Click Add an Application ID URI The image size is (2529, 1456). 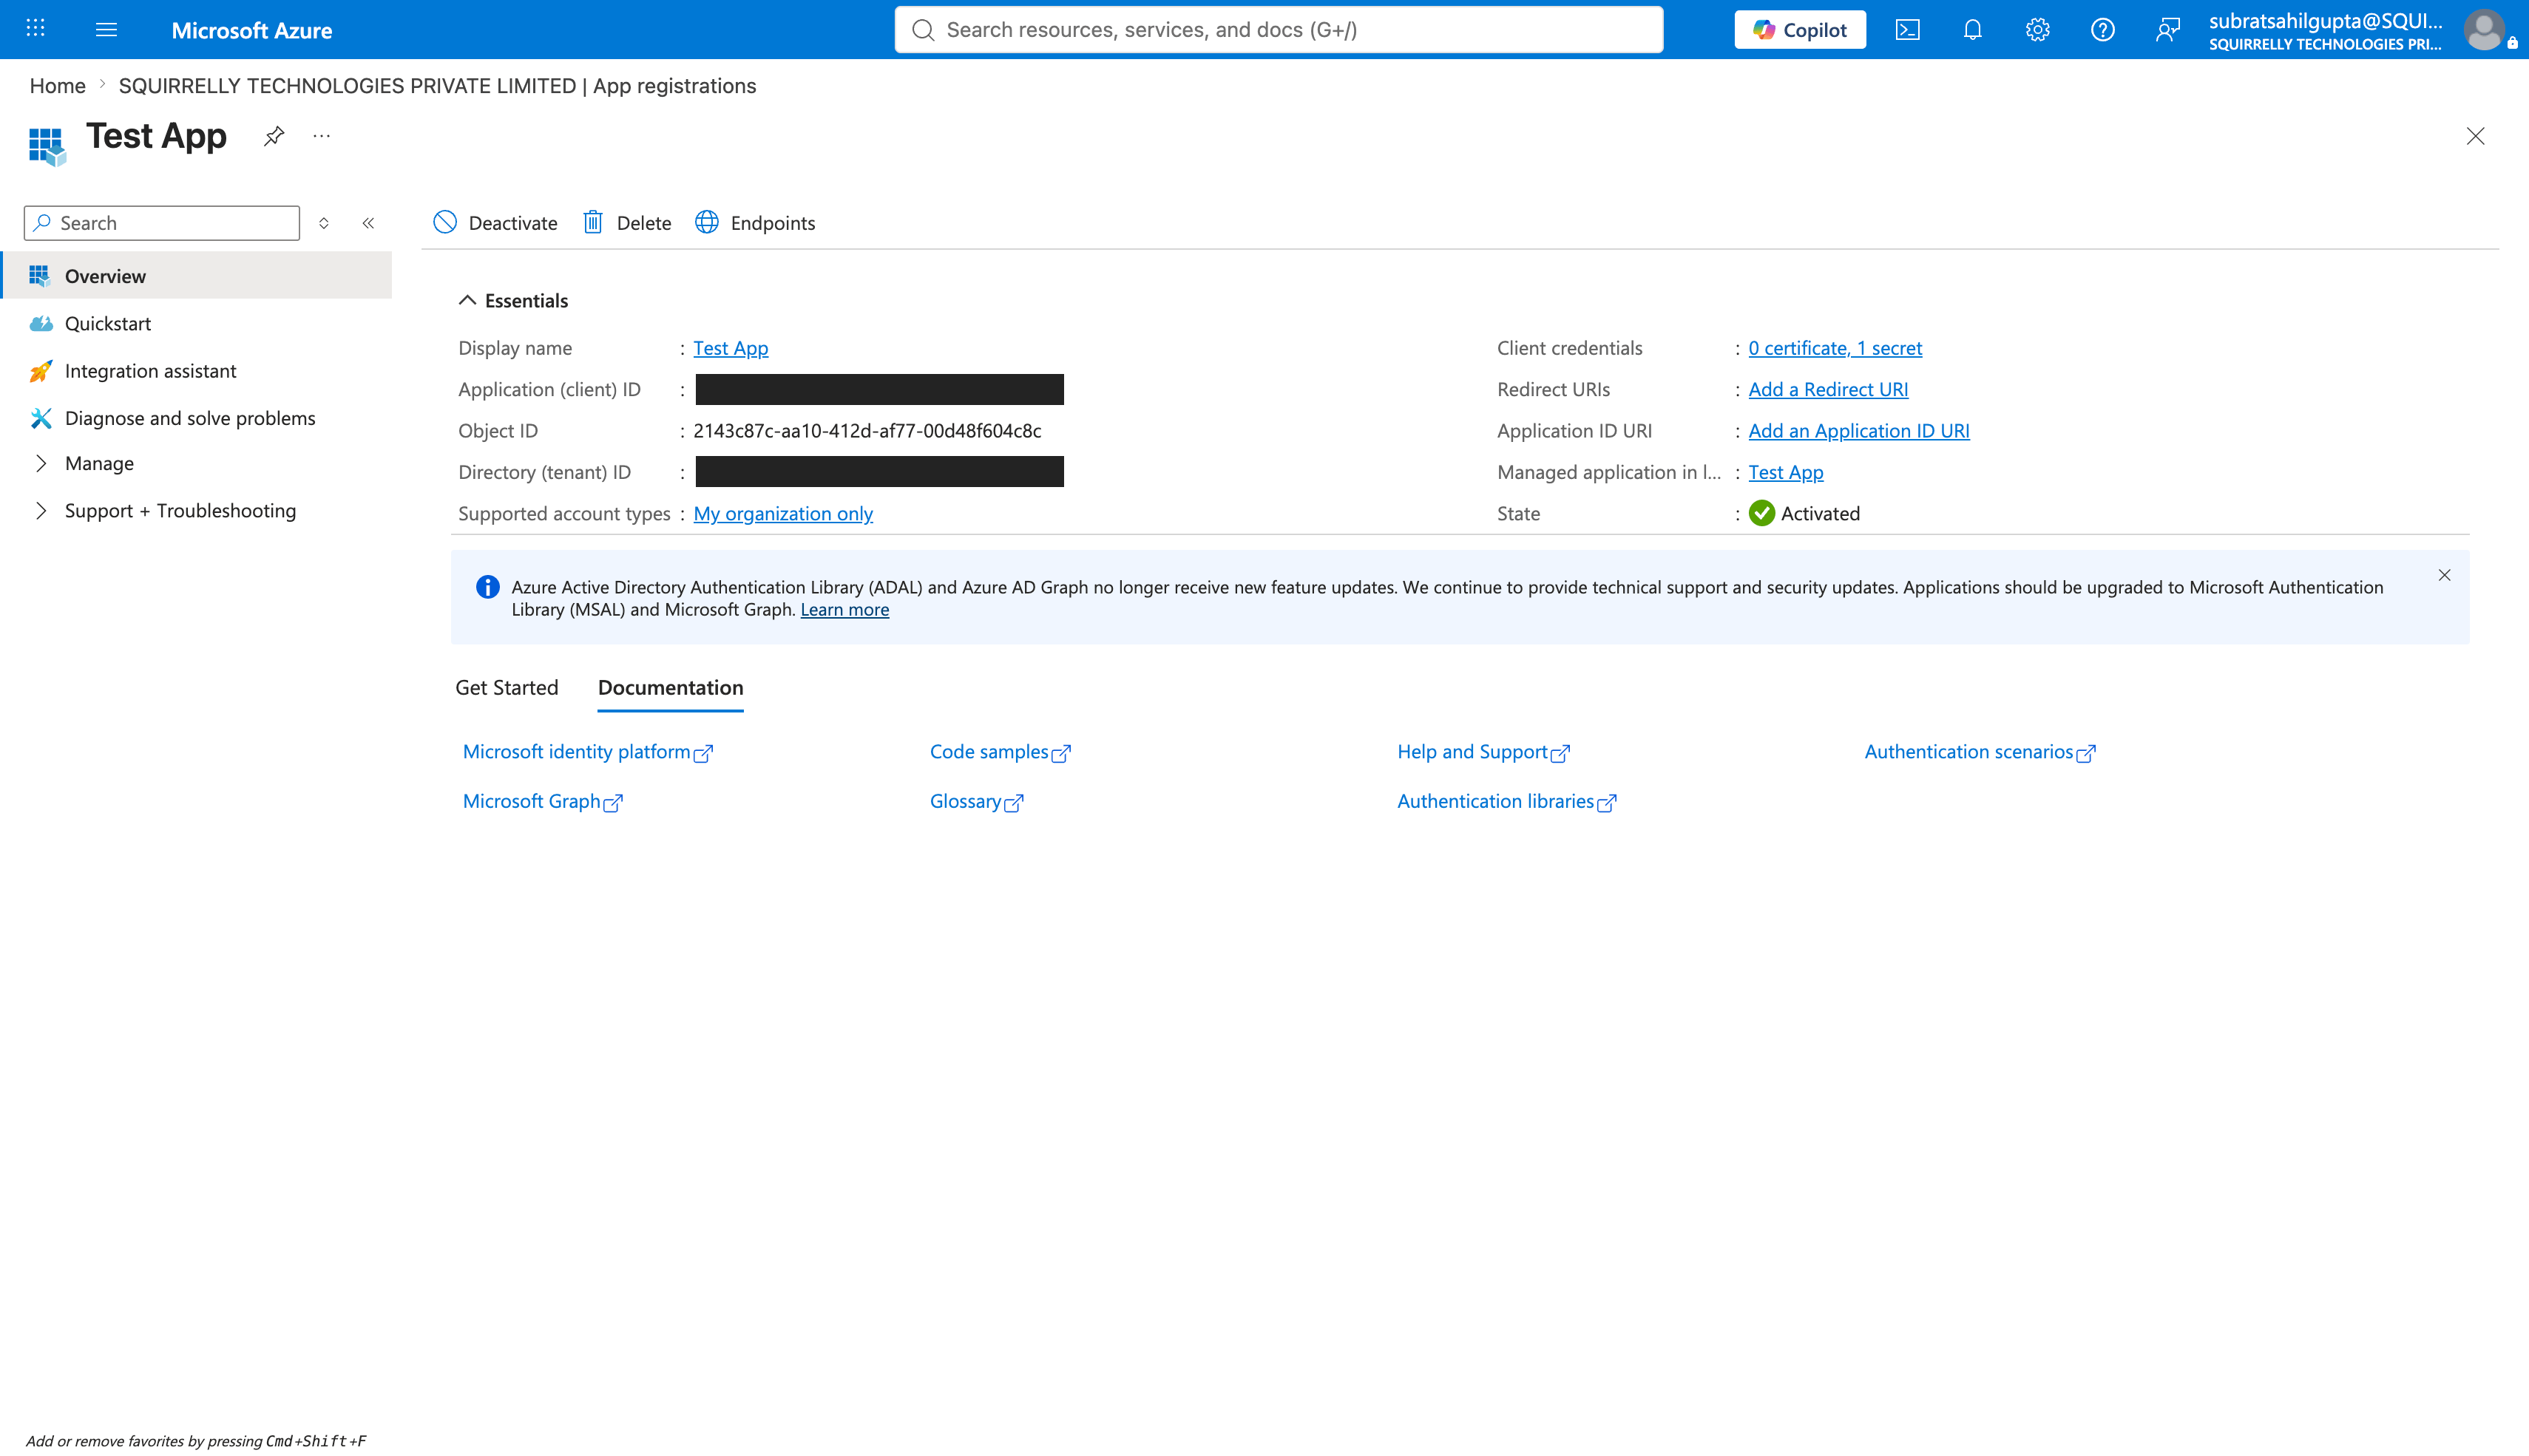(x=1859, y=430)
